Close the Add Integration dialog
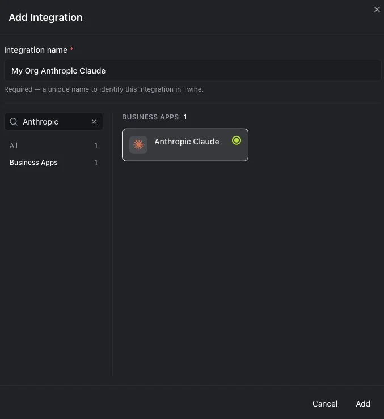 click(x=377, y=10)
